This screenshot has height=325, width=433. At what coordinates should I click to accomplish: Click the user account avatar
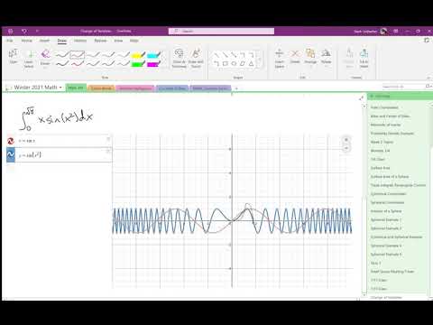coord(383,31)
